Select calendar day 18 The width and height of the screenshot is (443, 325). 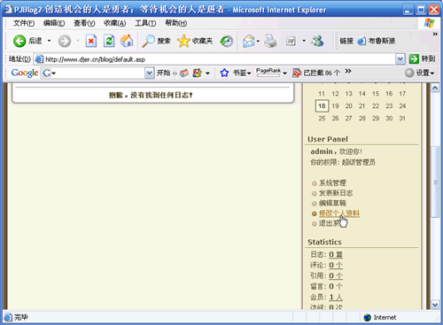click(x=322, y=106)
